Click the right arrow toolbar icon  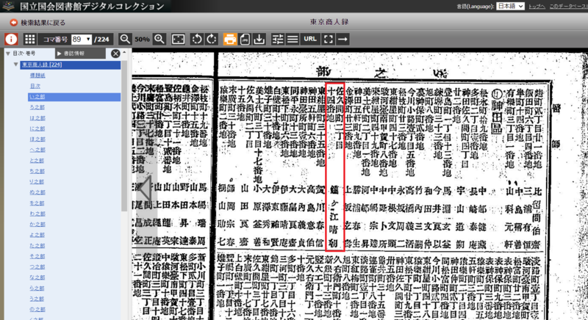tap(343, 39)
